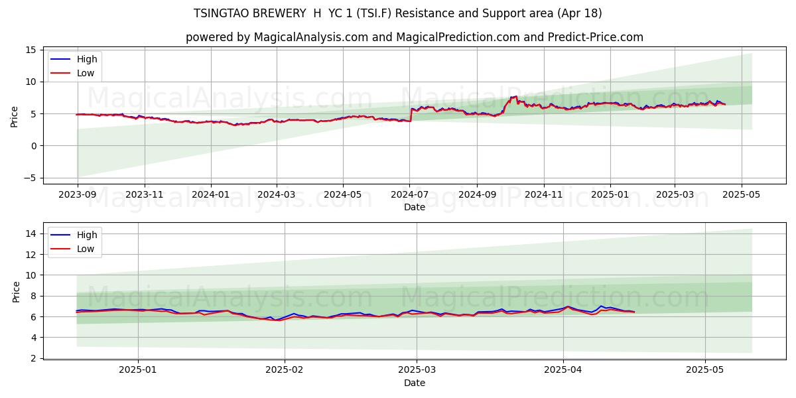Click the top chart's 'Price' axis label
The width and height of the screenshot is (796, 398).
(x=15, y=116)
